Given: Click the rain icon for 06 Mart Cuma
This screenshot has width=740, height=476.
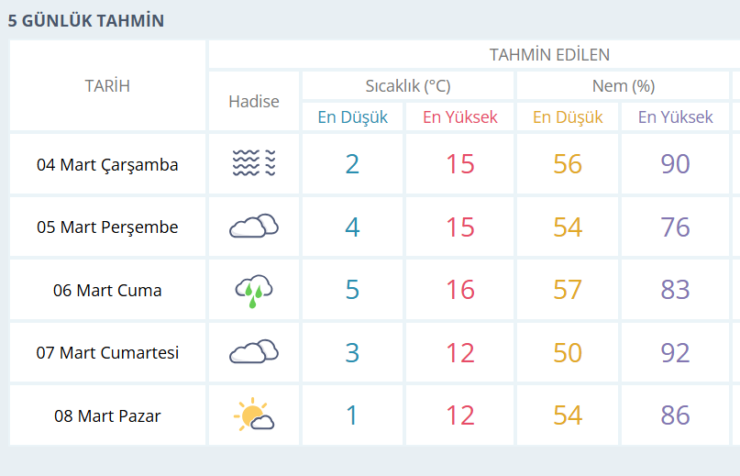Looking at the screenshot, I should point(254,290).
